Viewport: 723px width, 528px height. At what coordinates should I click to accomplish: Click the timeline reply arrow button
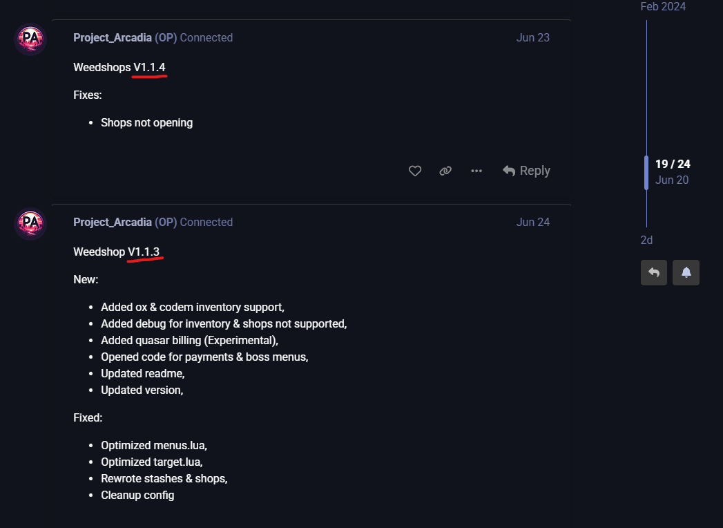click(x=654, y=272)
